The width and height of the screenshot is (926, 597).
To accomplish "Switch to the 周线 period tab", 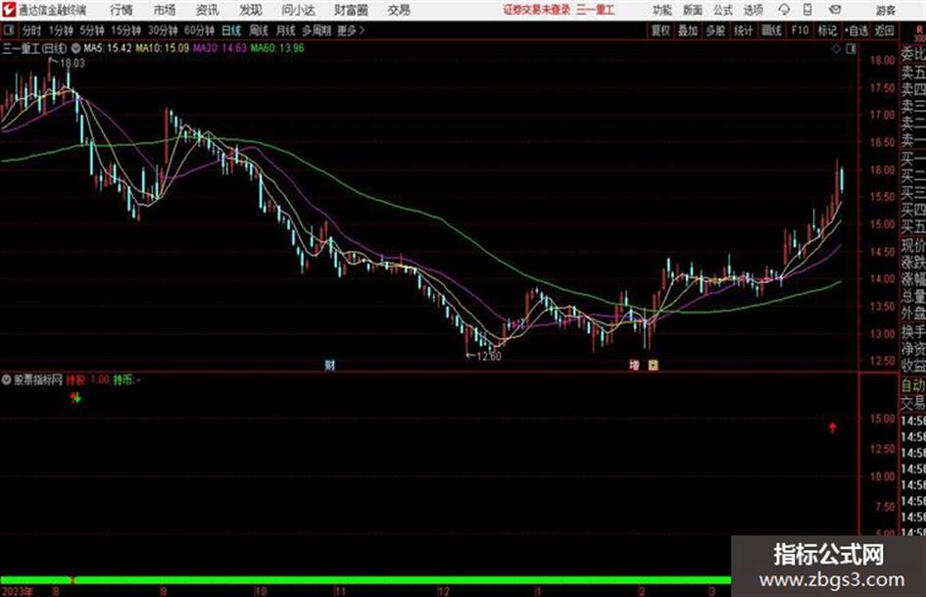I will tap(259, 30).
